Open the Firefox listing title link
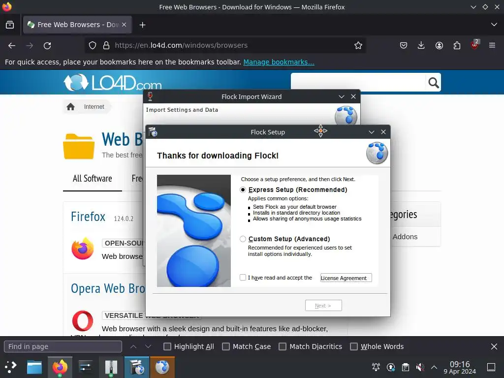This screenshot has width=504, height=378. (x=88, y=217)
